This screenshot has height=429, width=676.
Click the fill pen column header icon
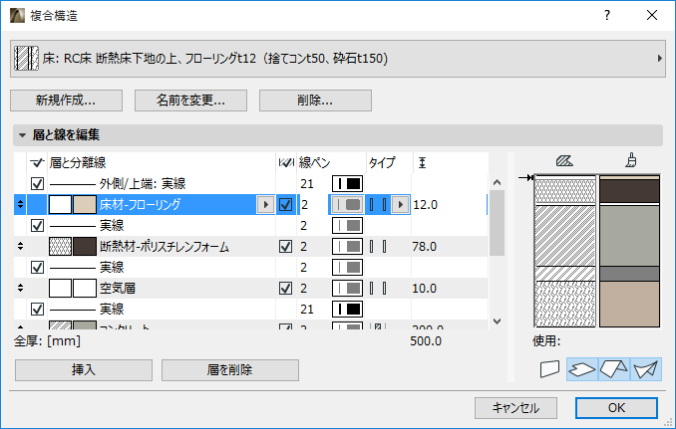pos(286,162)
